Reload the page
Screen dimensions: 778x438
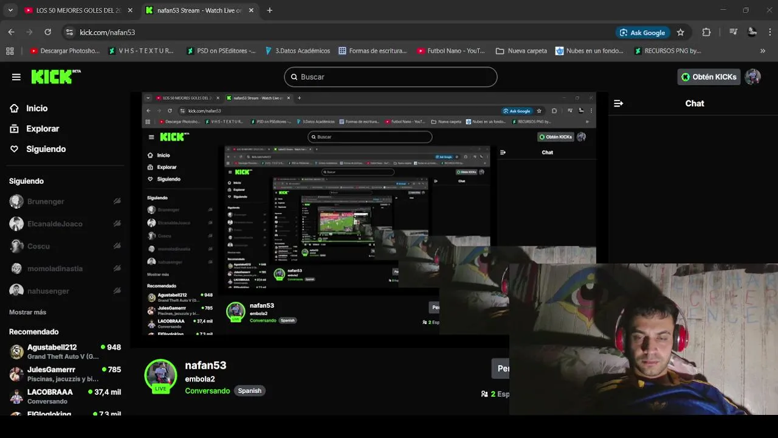[47, 32]
